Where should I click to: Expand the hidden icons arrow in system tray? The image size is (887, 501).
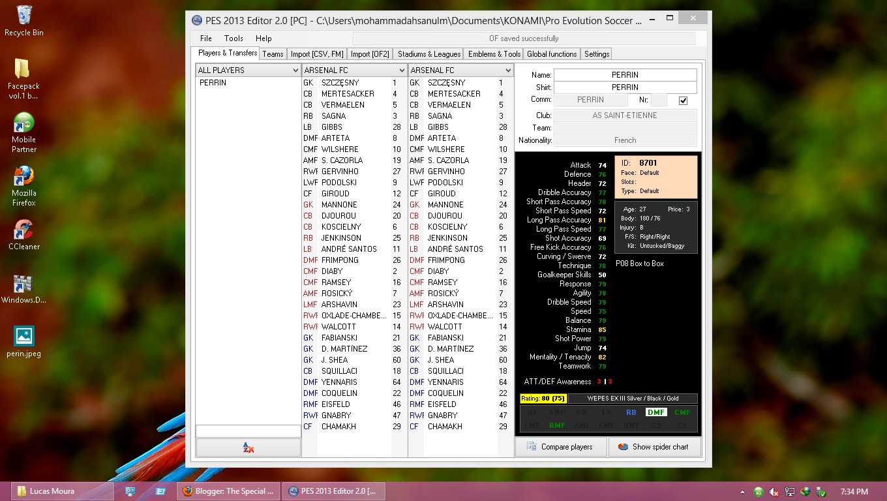pyautogui.click(x=742, y=491)
